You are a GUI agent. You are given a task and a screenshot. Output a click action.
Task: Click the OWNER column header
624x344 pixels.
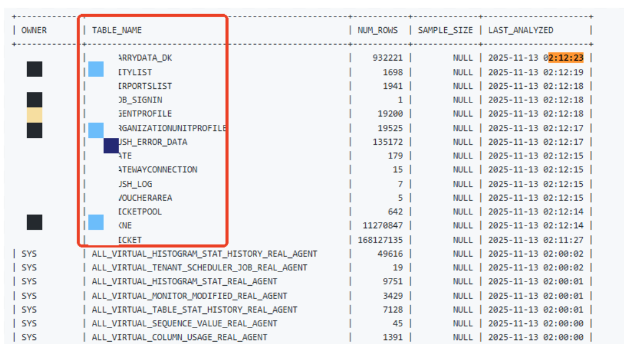click(x=34, y=30)
